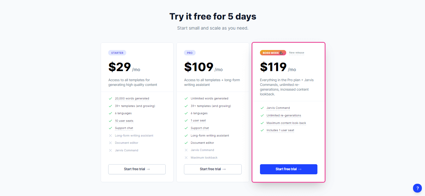Viewport: 425px width, 196px height.
Task: Click the checkmark beside 20,000 words generated
Action: [110, 98]
